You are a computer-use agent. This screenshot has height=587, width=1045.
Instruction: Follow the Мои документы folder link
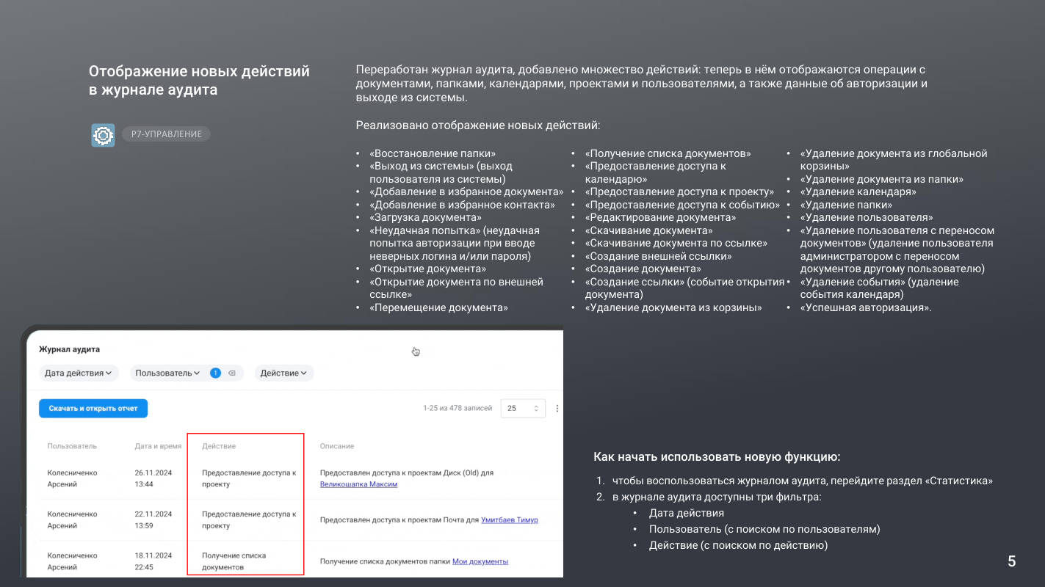coord(480,562)
